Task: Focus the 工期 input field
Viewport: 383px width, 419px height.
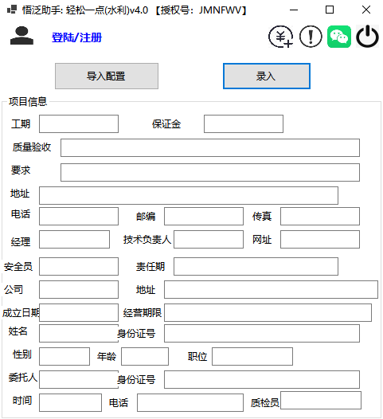Action: 79,124
